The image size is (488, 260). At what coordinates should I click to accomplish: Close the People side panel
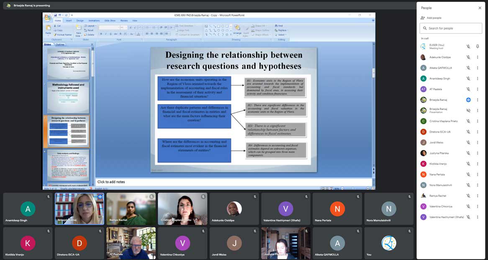point(480,8)
